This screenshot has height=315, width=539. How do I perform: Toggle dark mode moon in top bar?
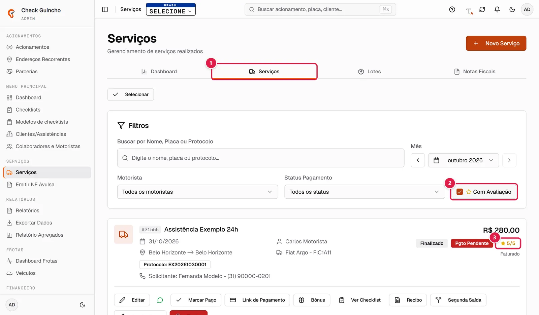point(512,9)
